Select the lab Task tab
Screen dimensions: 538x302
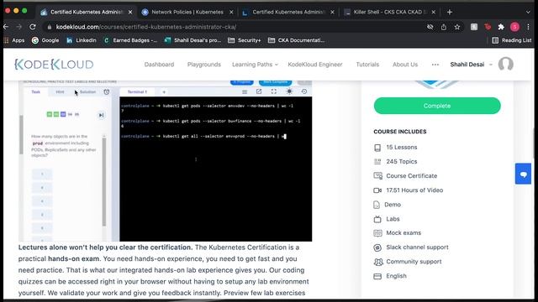[x=35, y=91]
